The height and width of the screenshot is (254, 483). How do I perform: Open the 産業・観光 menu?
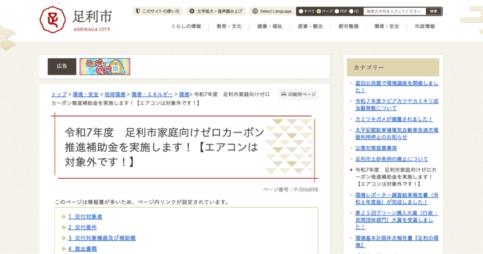(310, 26)
